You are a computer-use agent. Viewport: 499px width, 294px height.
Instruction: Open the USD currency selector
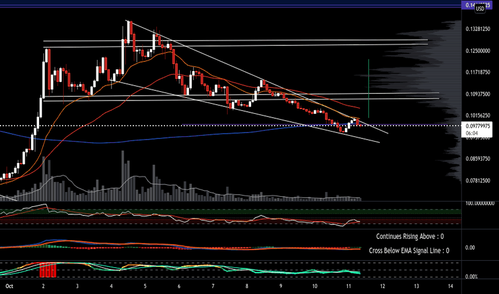tap(480, 9)
